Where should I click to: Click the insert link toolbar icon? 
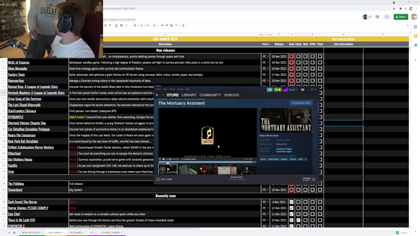162,26
